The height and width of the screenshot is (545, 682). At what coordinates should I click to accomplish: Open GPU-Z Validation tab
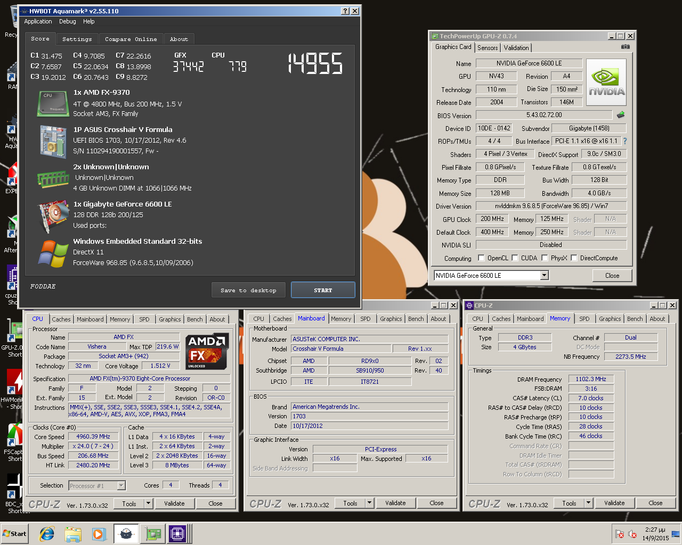516,47
